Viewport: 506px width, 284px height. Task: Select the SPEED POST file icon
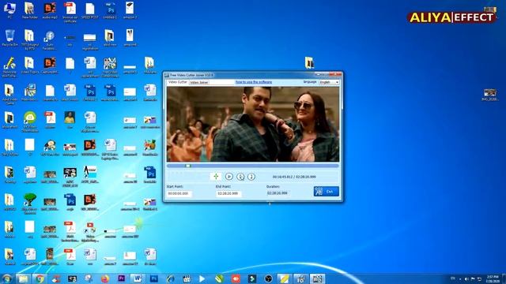tap(89, 10)
